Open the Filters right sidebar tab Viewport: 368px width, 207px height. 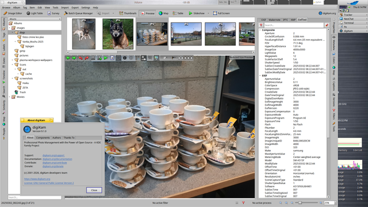pos(333,114)
